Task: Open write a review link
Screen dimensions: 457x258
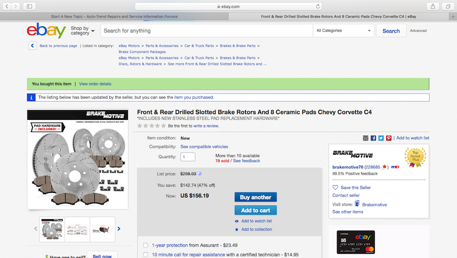Action: pyautogui.click(x=206, y=126)
